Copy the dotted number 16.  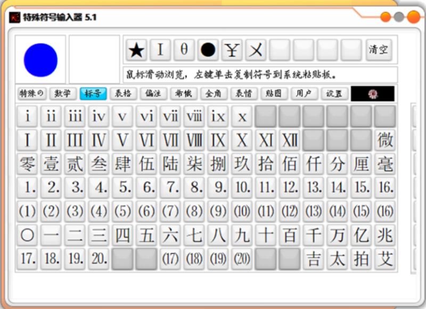385,187
